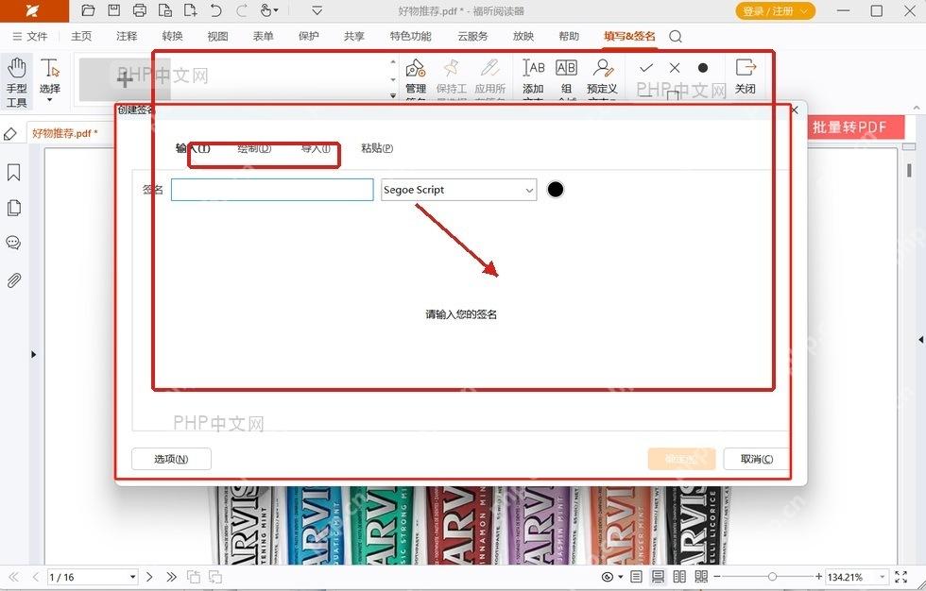Expand the customize quick access toolbar arrow
The width and height of the screenshot is (926, 591).
(x=317, y=10)
